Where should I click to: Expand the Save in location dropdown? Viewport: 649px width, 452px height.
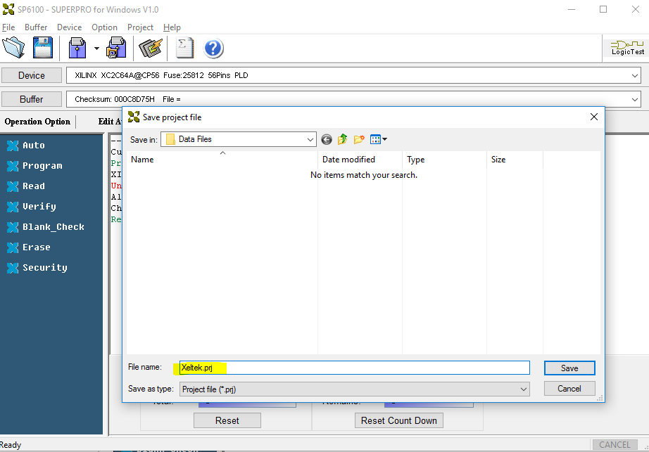(x=310, y=139)
